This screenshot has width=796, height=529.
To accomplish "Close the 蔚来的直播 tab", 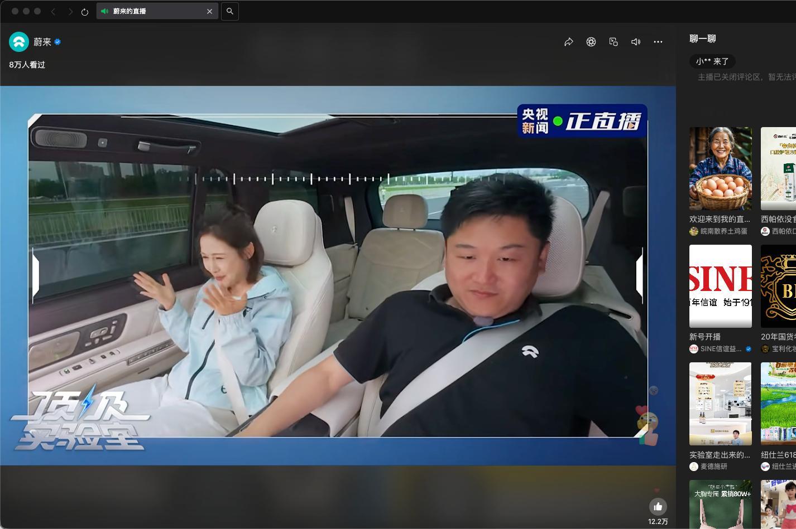I will (x=210, y=11).
